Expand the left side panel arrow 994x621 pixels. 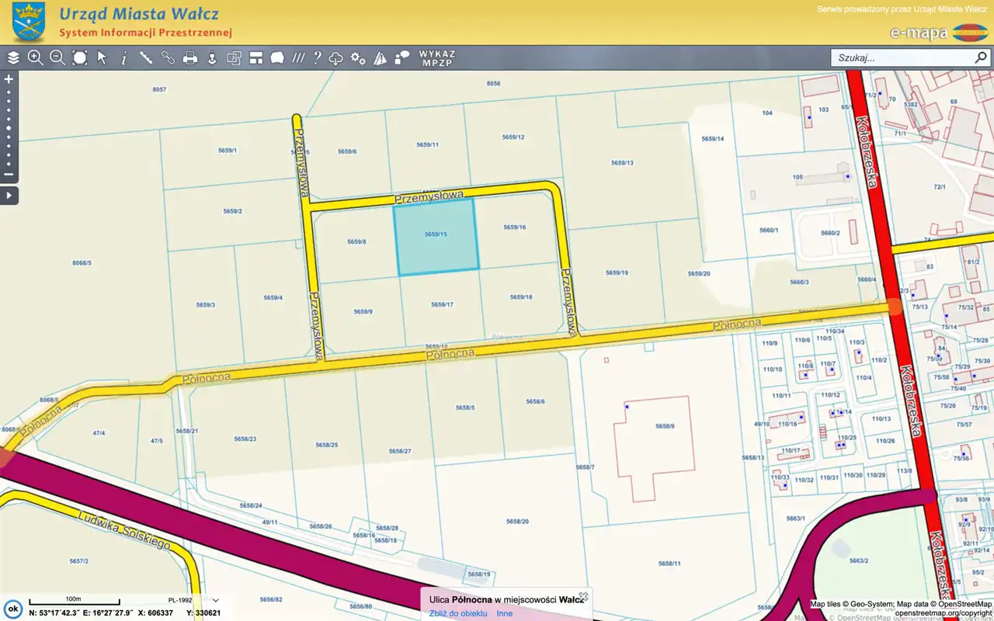(x=9, y=196)
